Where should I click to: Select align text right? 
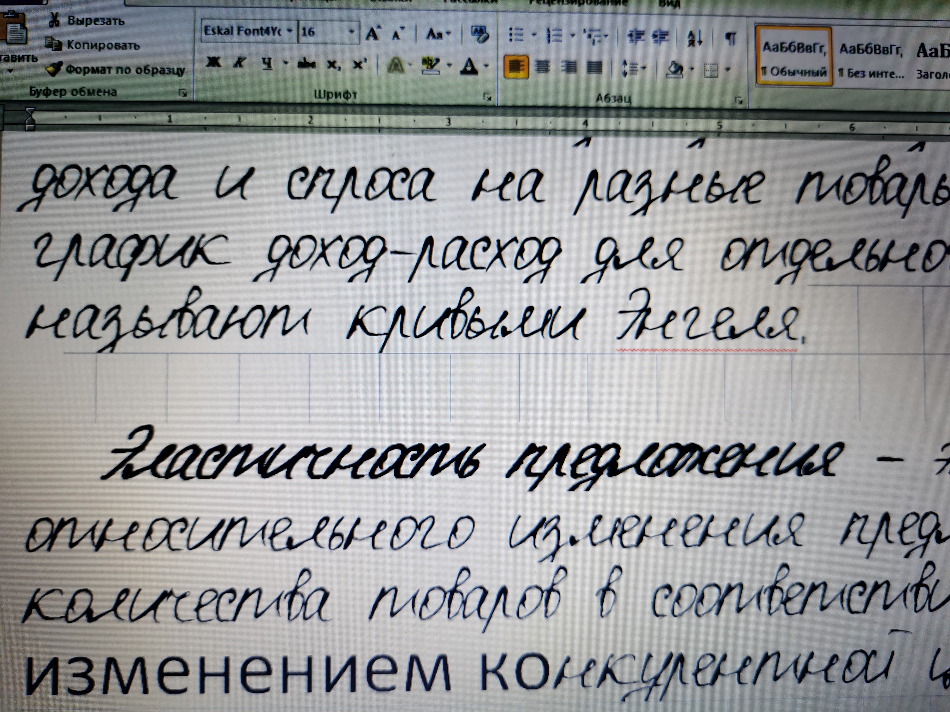tap(569, 68)
